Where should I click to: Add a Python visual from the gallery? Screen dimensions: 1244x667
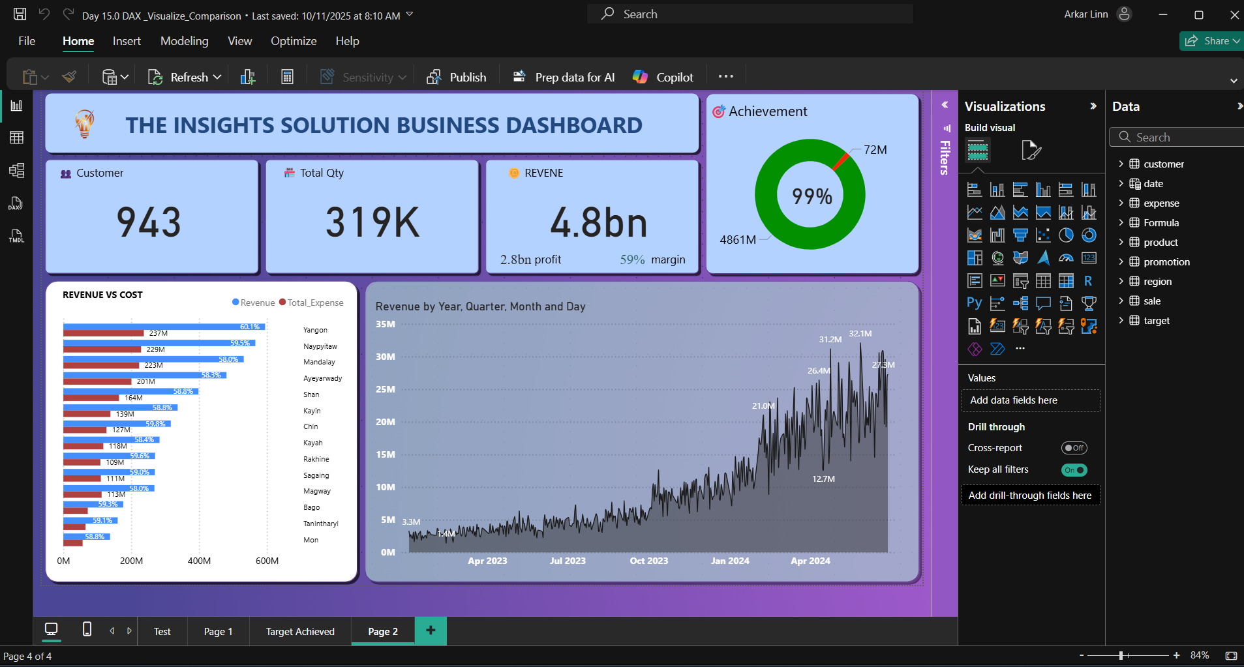point(974,303)
